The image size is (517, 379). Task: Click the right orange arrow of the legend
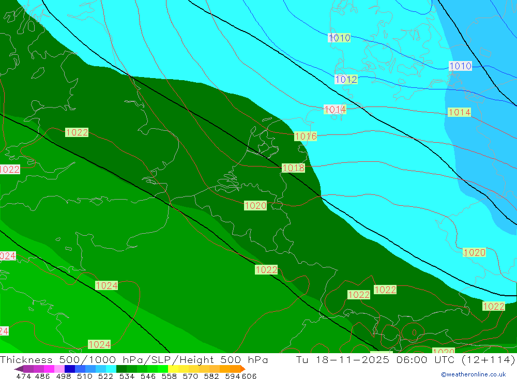(x=242, y=369)
